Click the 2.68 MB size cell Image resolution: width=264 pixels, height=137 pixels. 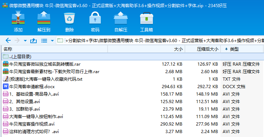click(174, 72)
